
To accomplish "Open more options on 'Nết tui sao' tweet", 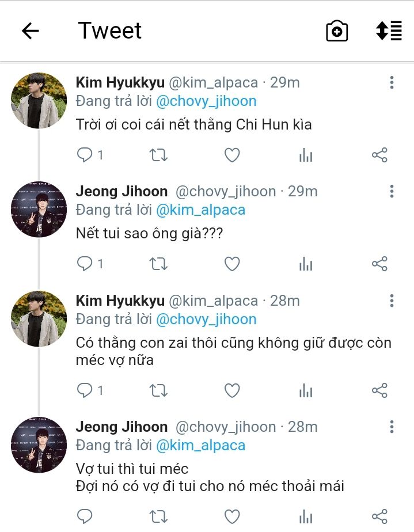I will (392, 192).
